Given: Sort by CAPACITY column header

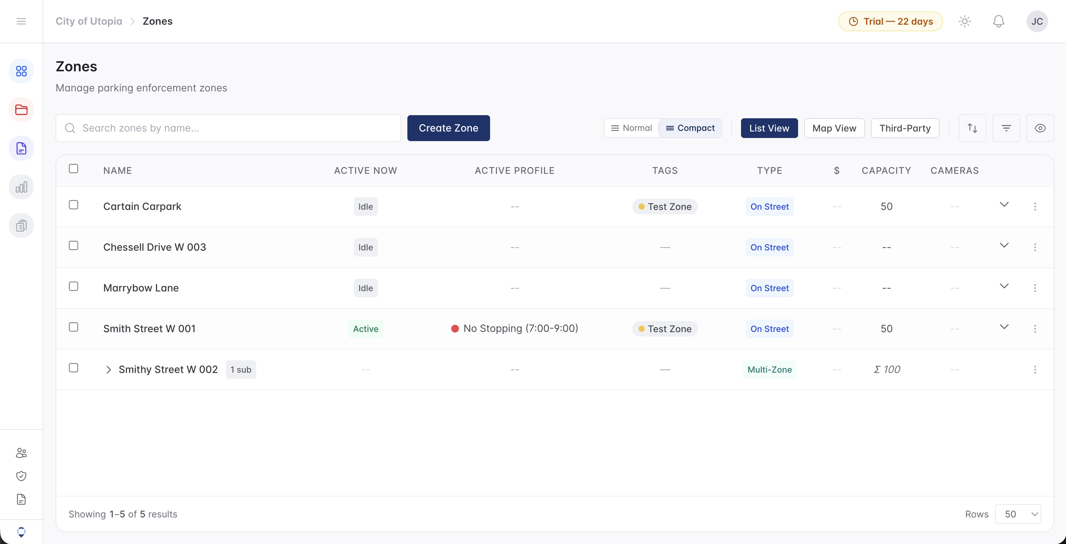Looking at the screenshot, I should pos(886,170).
